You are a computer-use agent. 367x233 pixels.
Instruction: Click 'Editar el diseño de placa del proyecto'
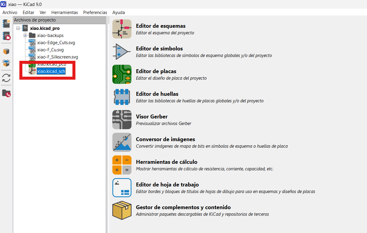tap(171, 78)
